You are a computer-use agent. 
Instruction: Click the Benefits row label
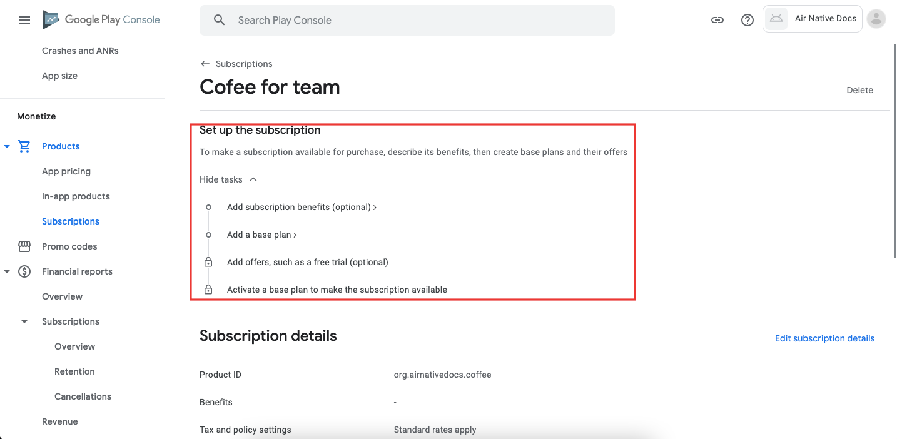pyautogui.click(x=216, y=402)
